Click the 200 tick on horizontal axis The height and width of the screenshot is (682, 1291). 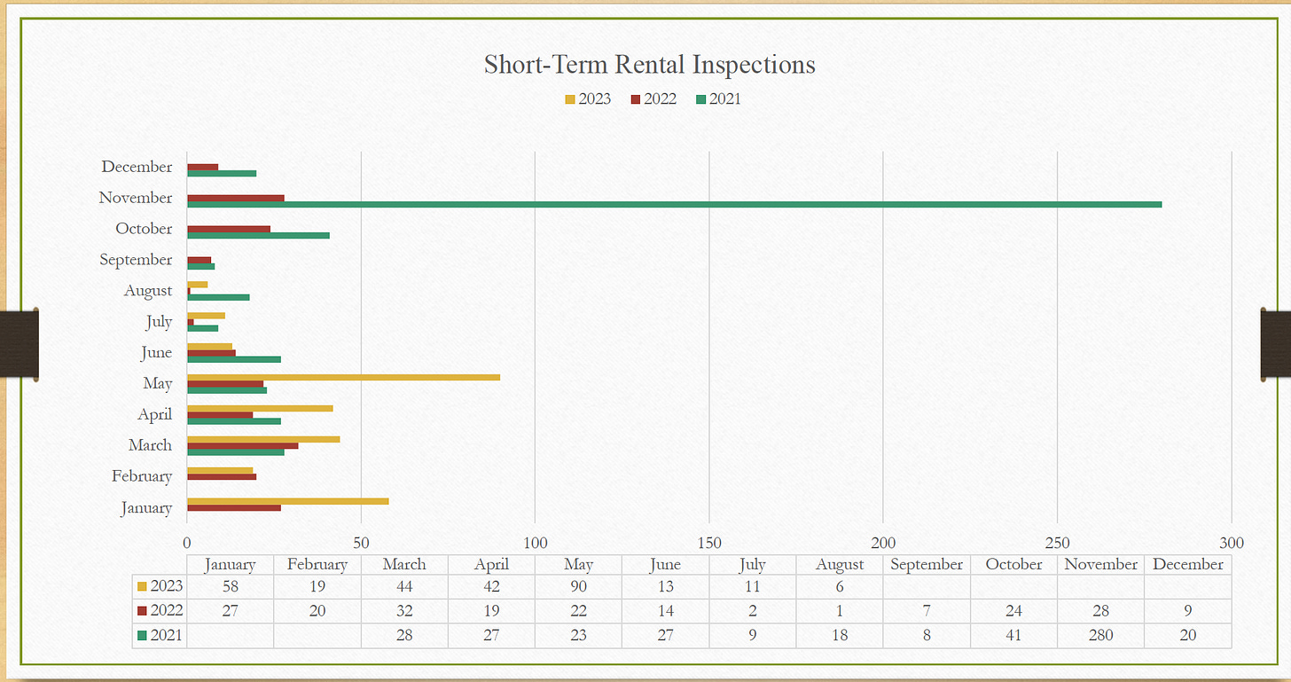click(x=883, y=543)
